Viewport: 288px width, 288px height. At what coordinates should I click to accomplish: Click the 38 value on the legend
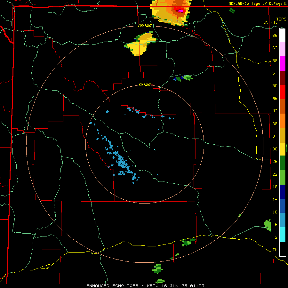pyautogui.click(x=275, y=124)
